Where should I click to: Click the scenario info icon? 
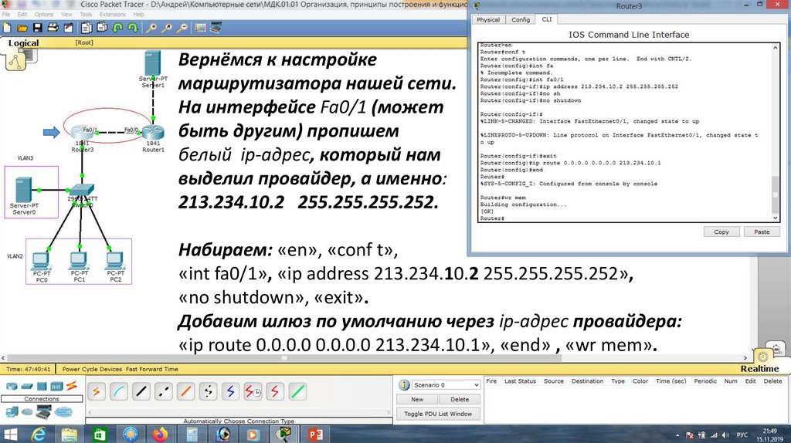pyautogui.click(x=404, y=385)
